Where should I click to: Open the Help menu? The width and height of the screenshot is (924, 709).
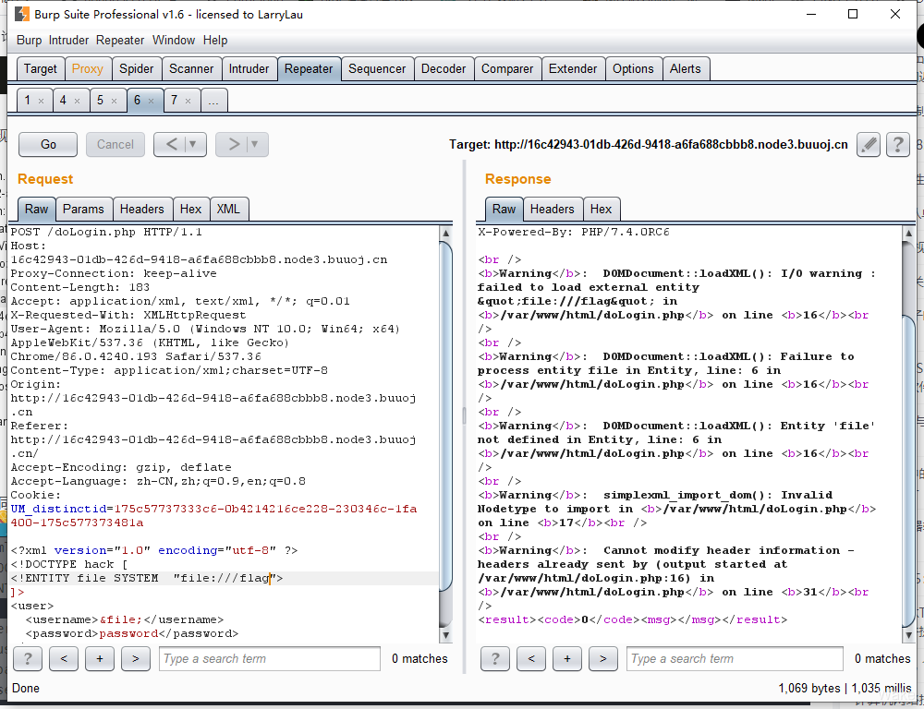(215, 40)
